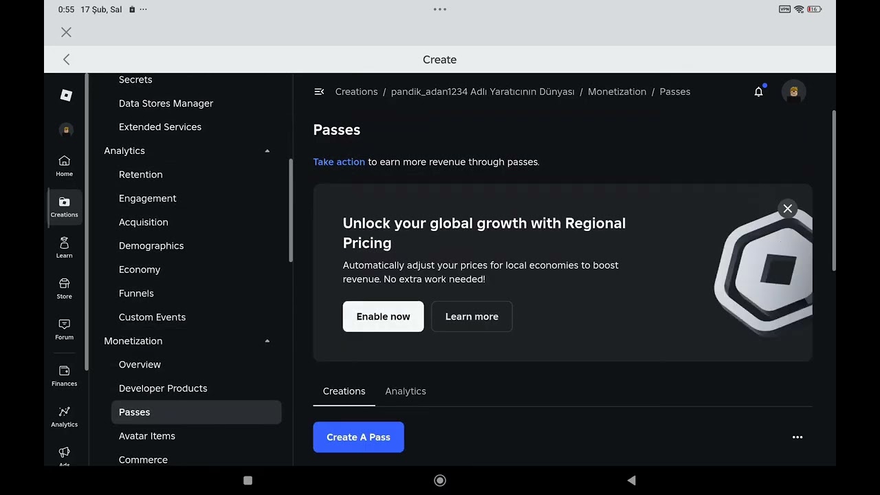Tap Android home navigation button
The image size is (880, 495).
440,481
